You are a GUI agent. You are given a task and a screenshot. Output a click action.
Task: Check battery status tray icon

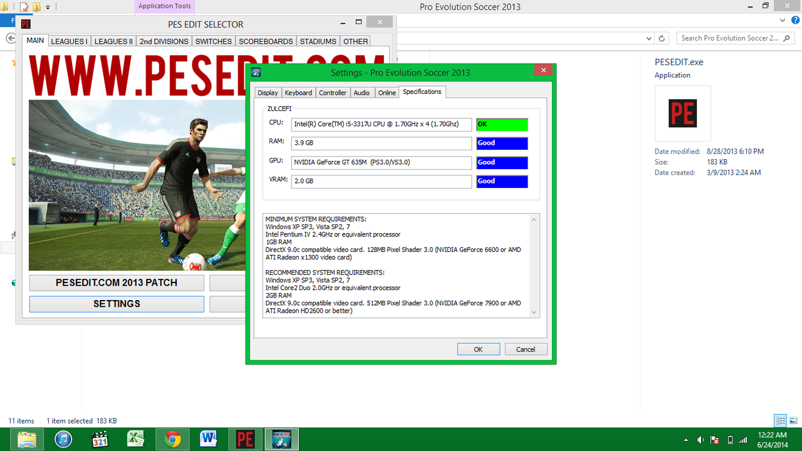(x=730, y=440)
